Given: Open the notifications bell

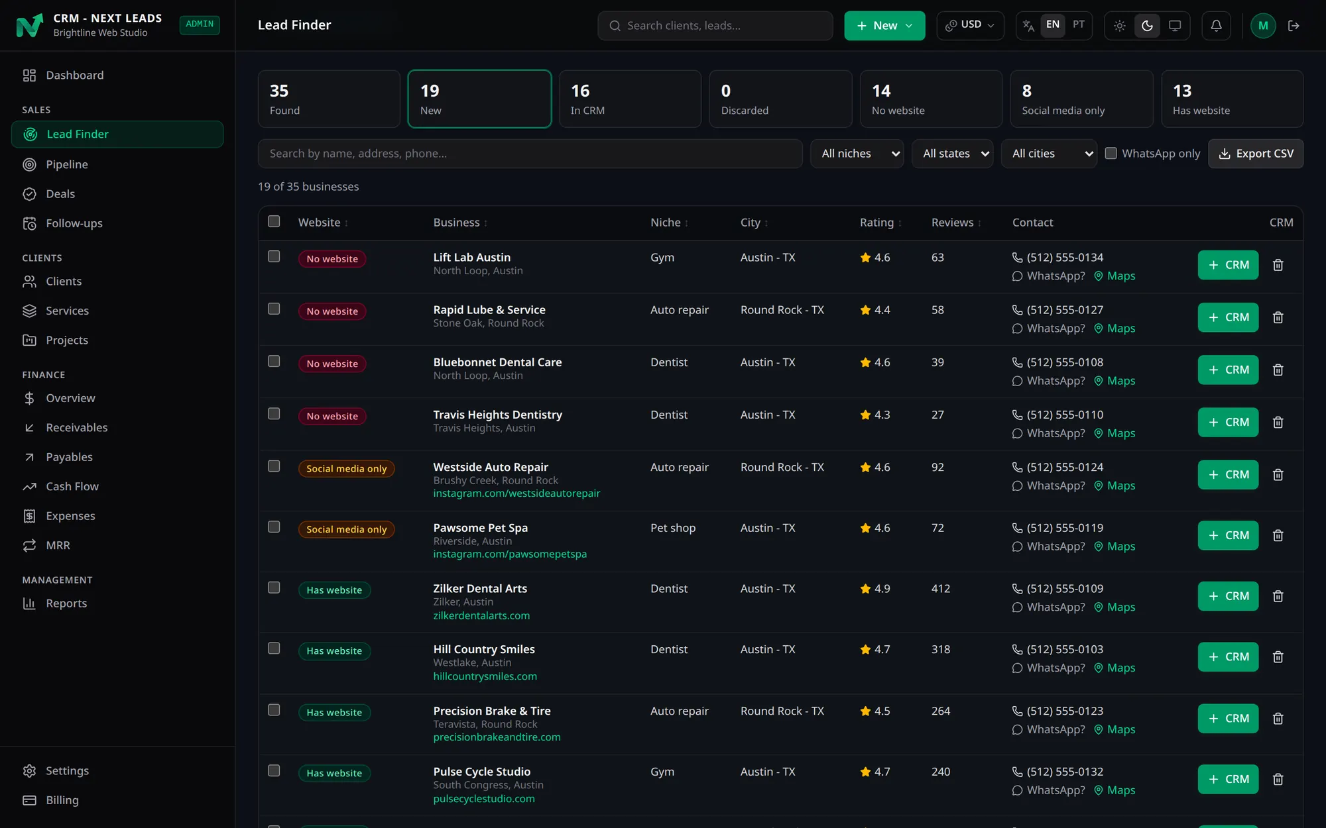Looking at the screenshot, I should [1216, 25].
